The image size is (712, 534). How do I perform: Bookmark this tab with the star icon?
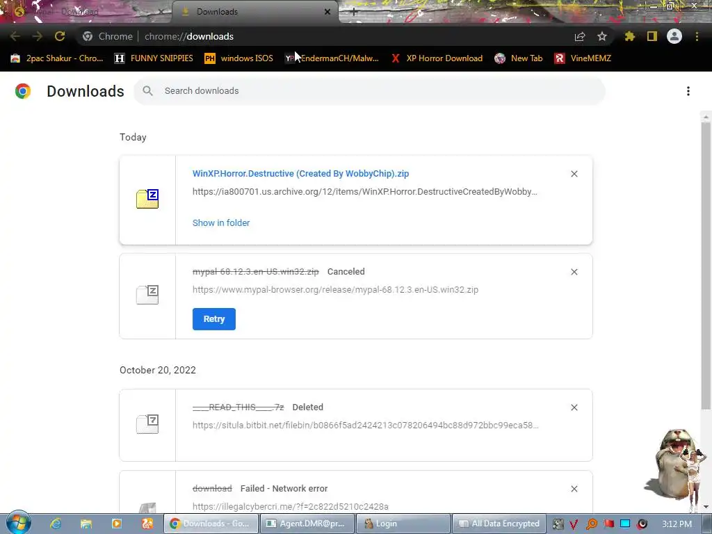pos(602,36)
